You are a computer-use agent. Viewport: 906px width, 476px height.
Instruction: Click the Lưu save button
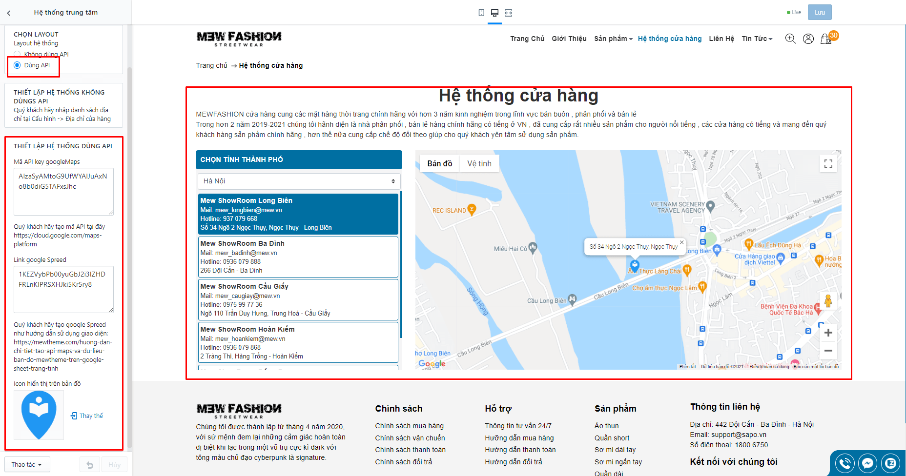pyautogui.click(x=820, y=13)
